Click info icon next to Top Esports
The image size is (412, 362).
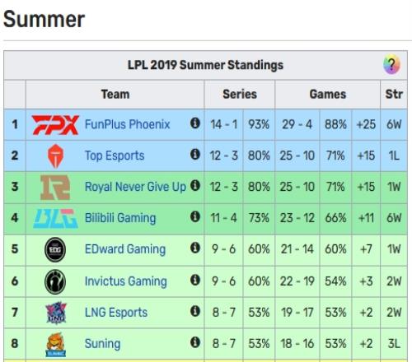click(195, 155)
